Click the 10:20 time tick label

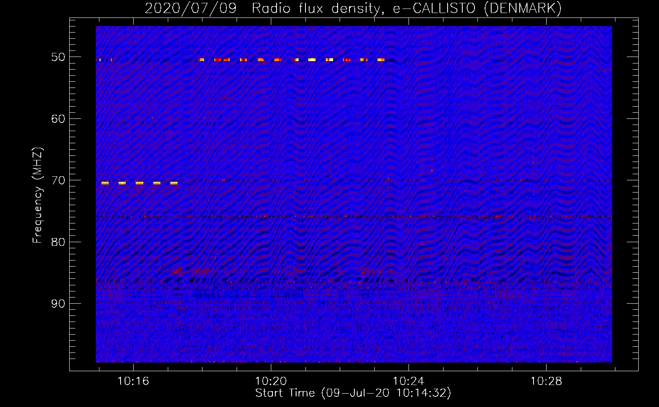[271, 381]
